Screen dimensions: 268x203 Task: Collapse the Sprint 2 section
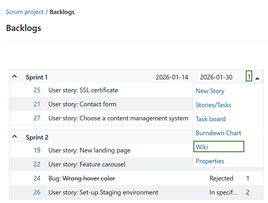[x=14, y=137]
